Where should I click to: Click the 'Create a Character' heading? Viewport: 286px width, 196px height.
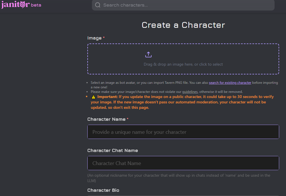point(183,25)
